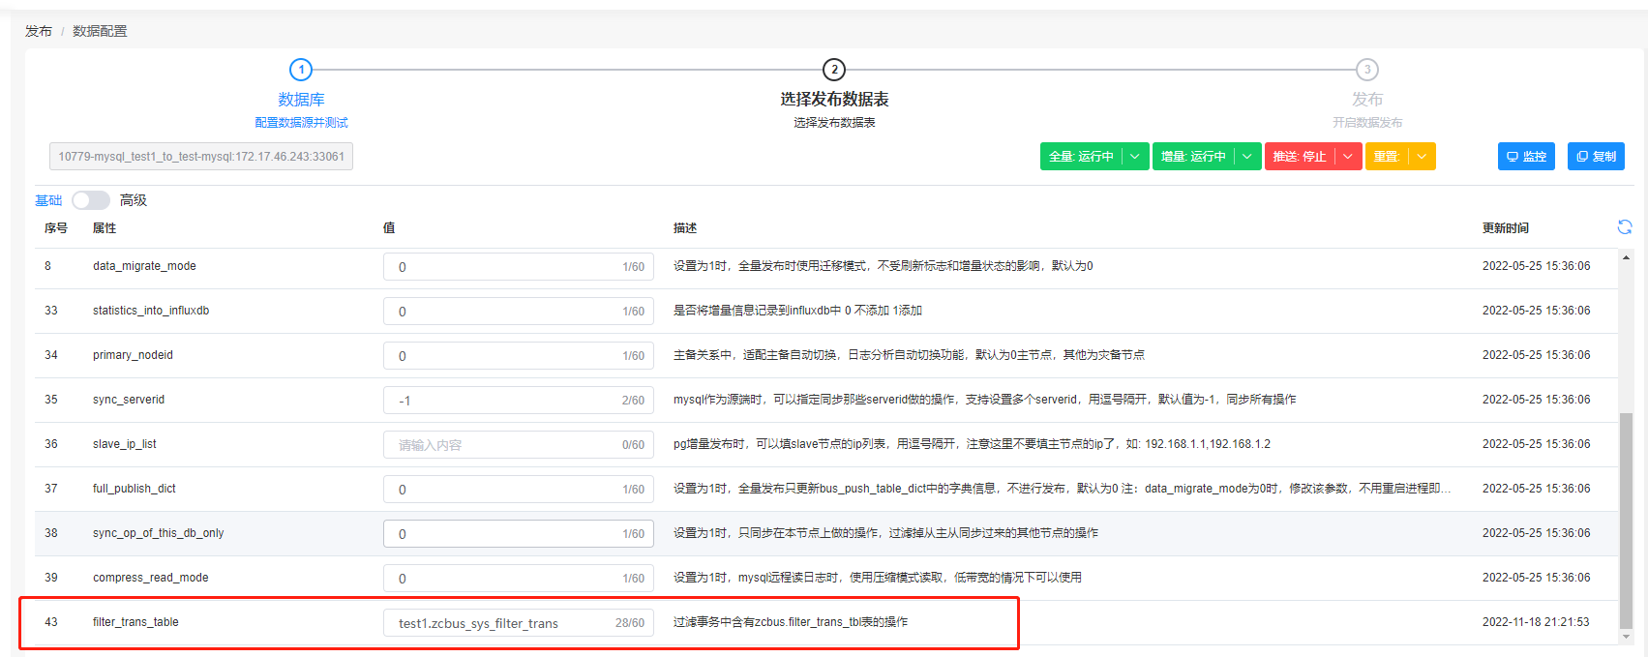
Task: Click the datasource field 10779-mysql_test1_to_test-mysql
Action: point(201,157)
